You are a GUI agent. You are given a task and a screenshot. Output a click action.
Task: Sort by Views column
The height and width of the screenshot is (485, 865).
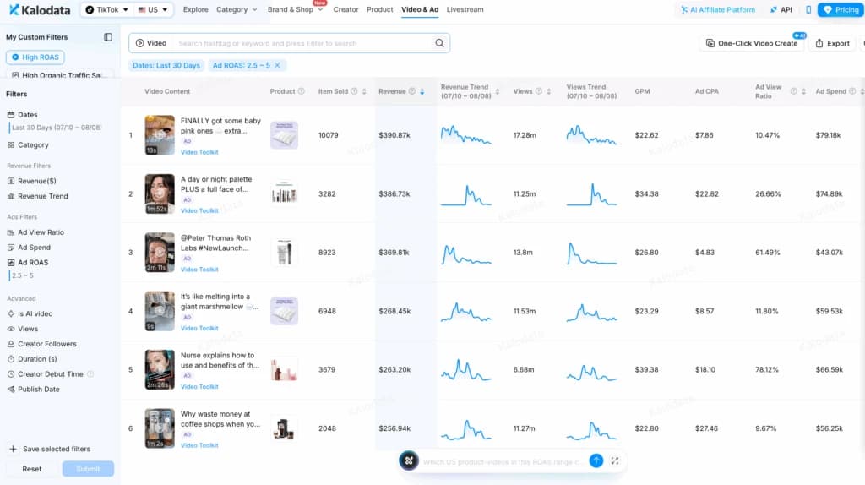click(548, 91)
